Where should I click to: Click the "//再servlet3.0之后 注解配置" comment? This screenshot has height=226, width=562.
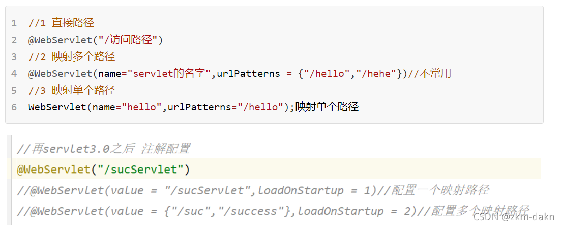[103, 149]
